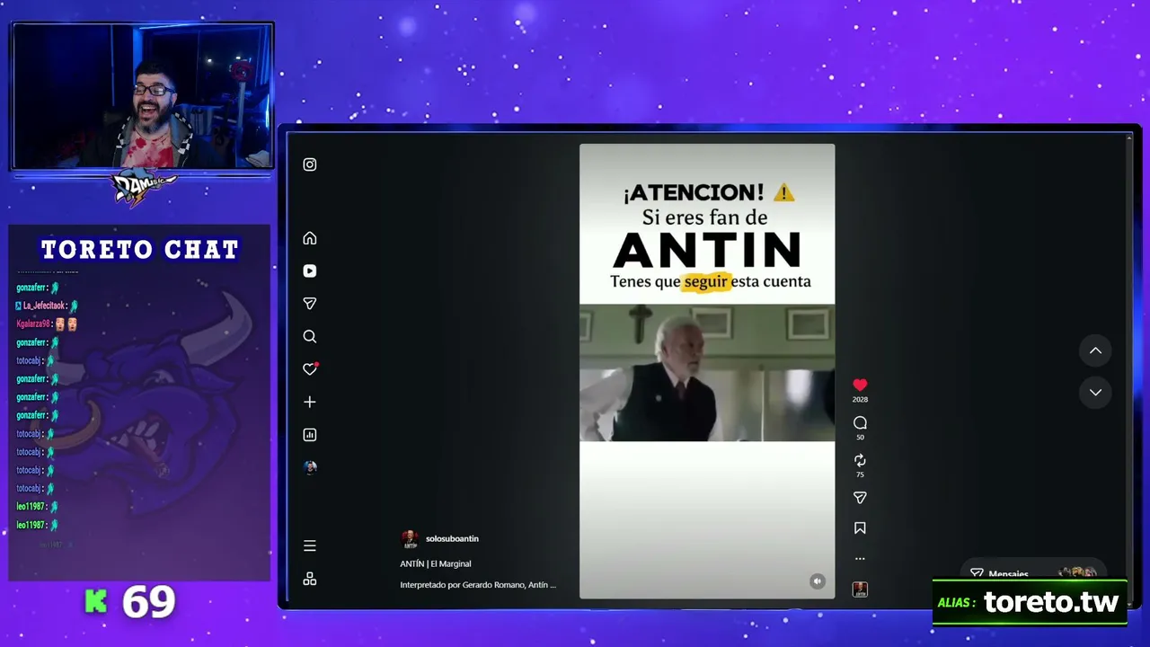This screenshot has width=1150, height=647.
Task: Open direct messages from the sidebar
Action: (310, 304)
